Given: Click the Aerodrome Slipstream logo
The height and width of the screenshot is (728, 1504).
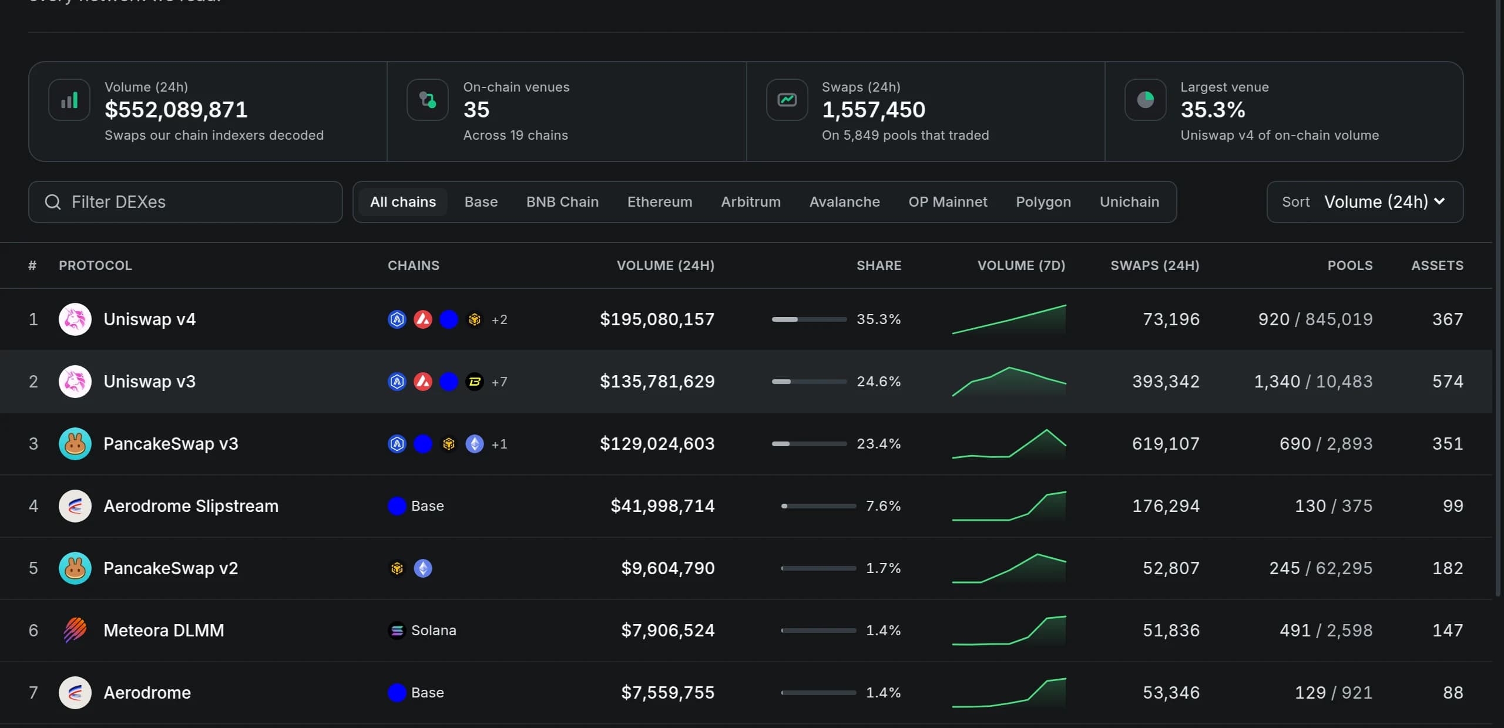Looking at the screenshot, I should (x=75, y=506).
